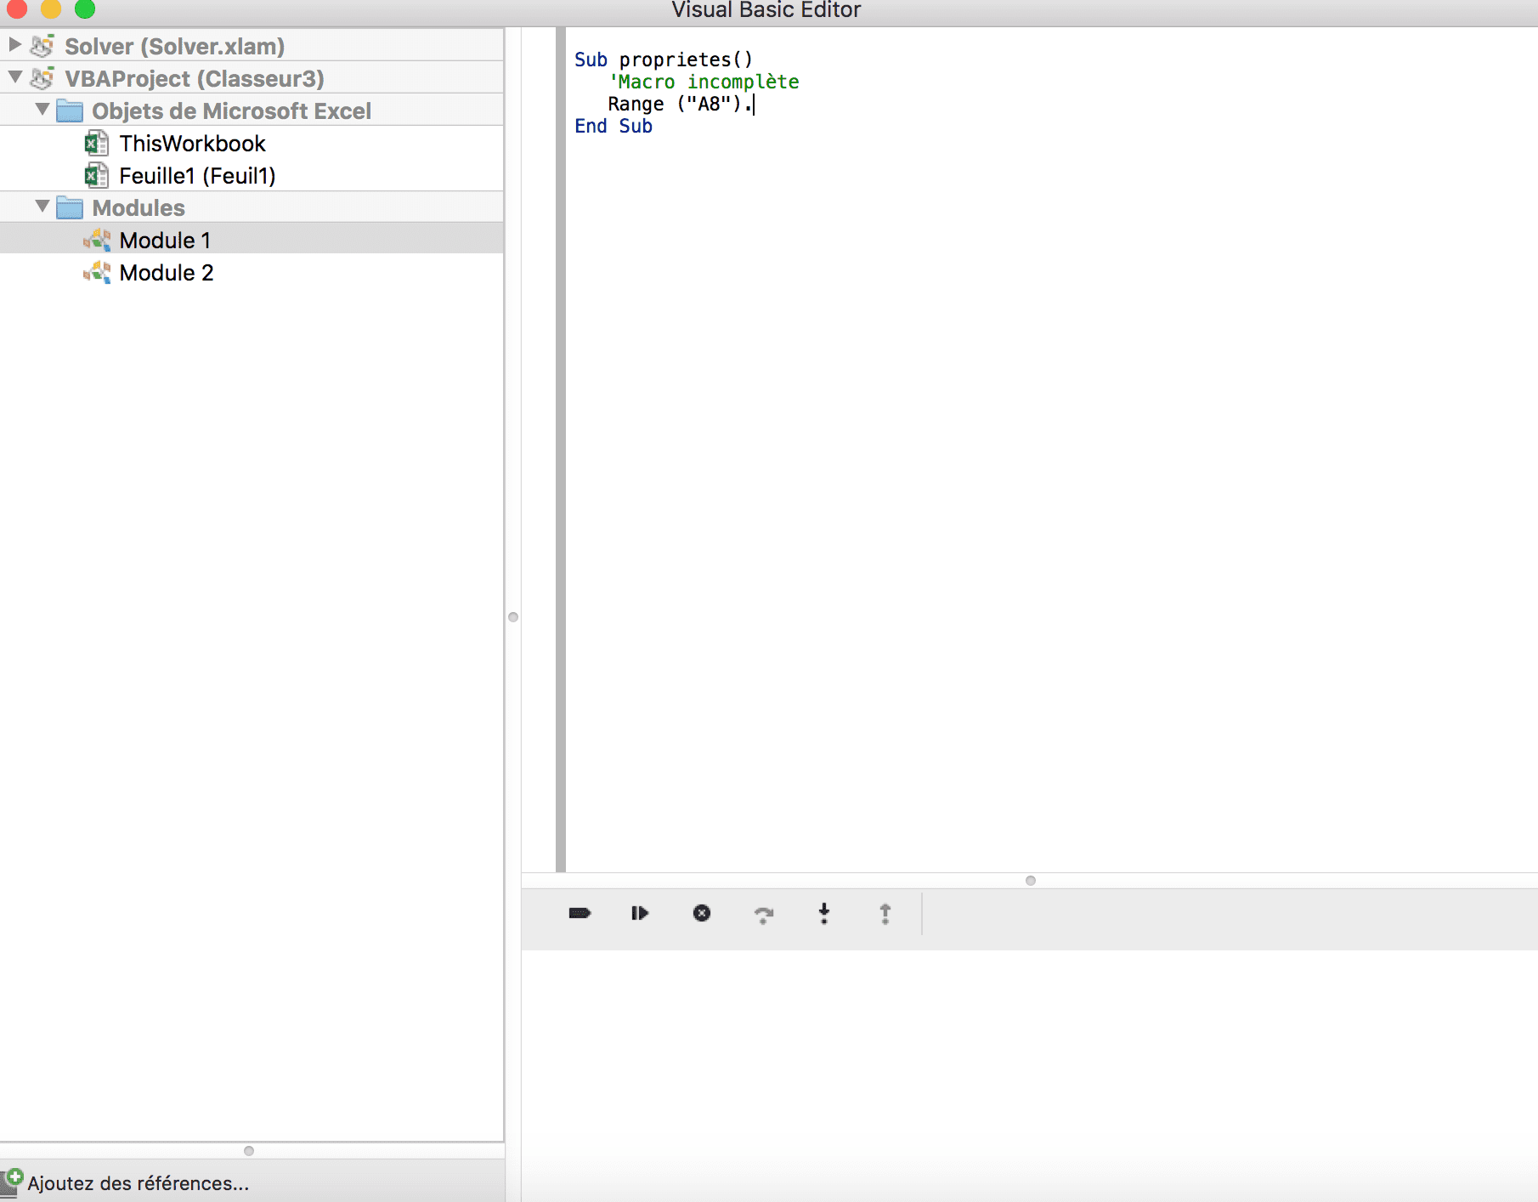Expand the Solver (Solver.xlam) project

tap(14, 44)
